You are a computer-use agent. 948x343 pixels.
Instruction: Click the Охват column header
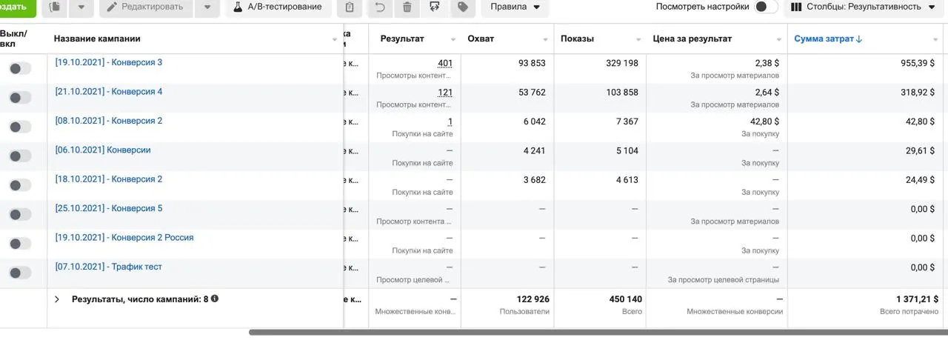(x=481, y=39)
